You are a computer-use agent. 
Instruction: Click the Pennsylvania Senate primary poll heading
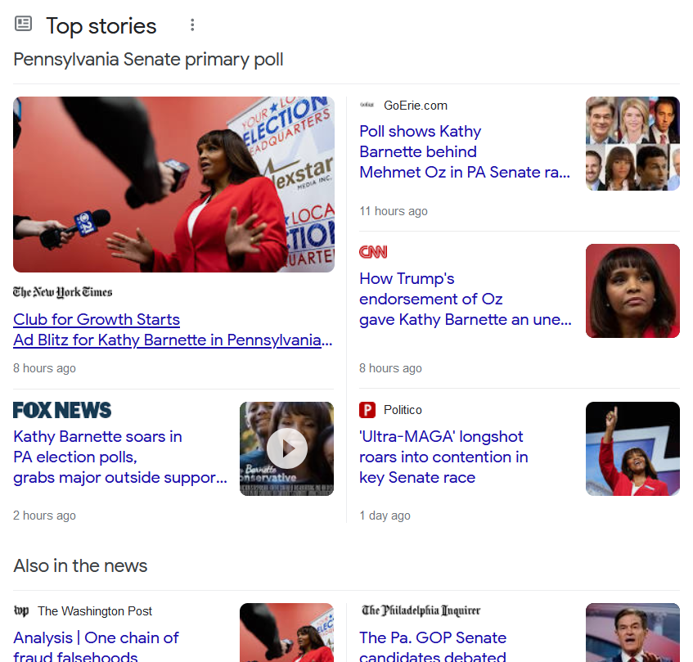click(148, 60)
